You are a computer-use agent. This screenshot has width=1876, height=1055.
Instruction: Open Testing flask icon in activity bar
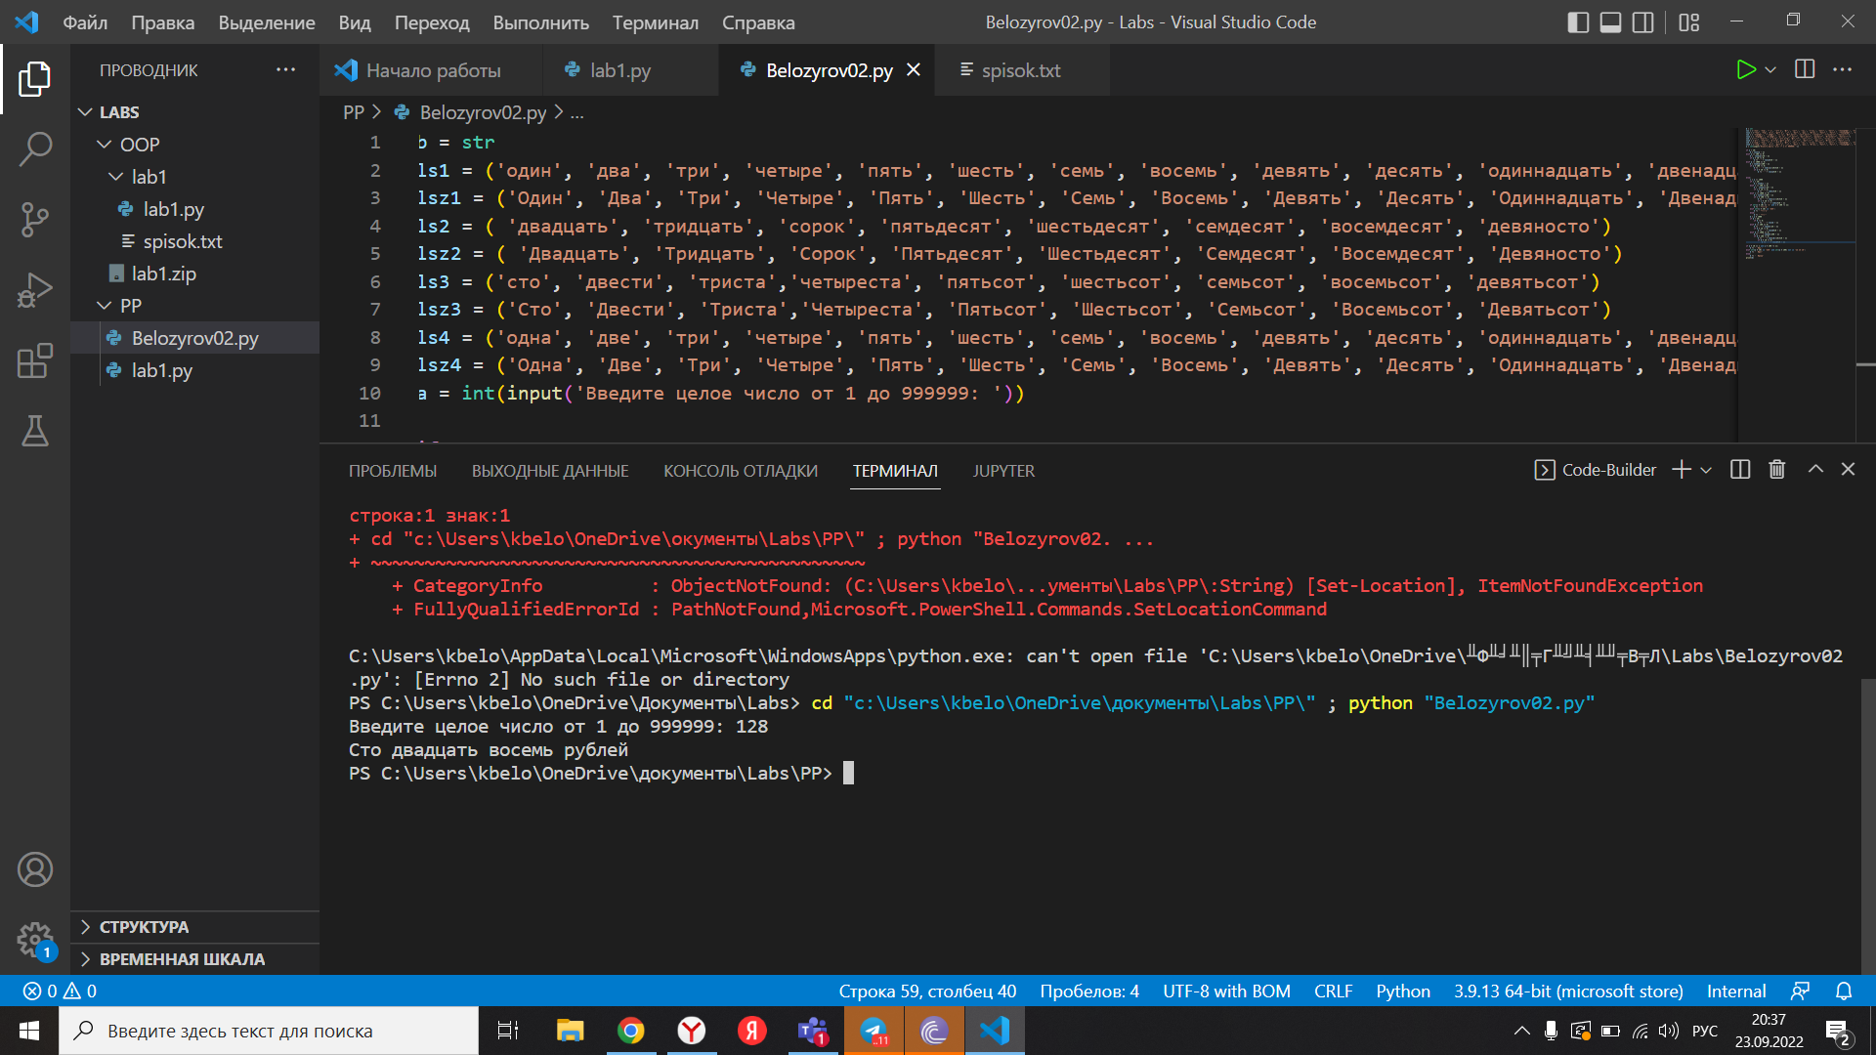pyautogui.click(x=35, y=431)
